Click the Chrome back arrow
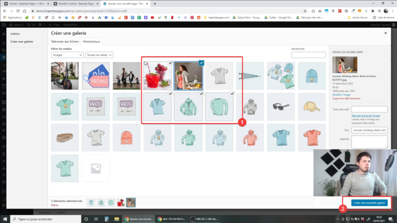 [5, 11]
